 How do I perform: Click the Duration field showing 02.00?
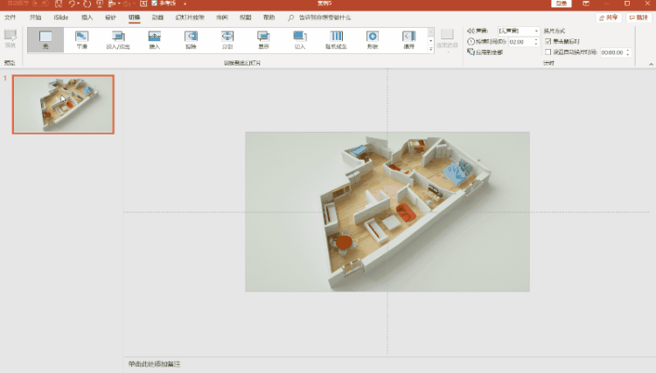(x=520, y=42)
